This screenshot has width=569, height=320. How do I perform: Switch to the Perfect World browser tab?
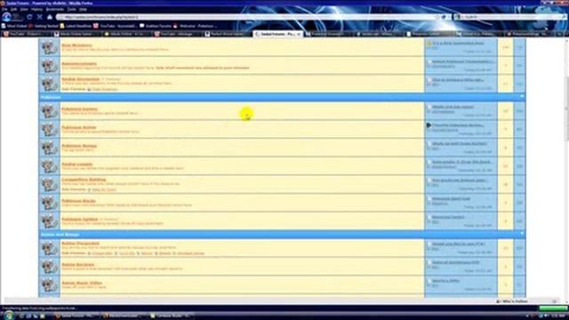pos(228,34)
